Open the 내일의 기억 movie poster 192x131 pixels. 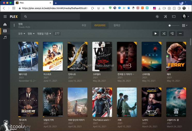point(53,102)
